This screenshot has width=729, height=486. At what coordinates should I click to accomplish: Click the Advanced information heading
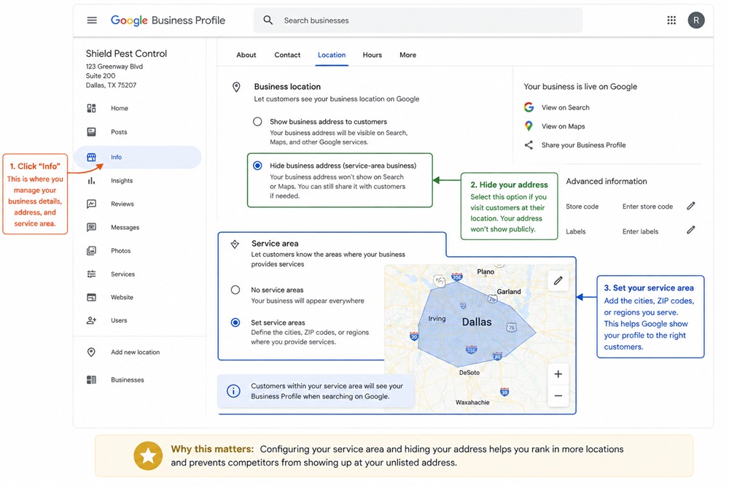click(607, 182)
